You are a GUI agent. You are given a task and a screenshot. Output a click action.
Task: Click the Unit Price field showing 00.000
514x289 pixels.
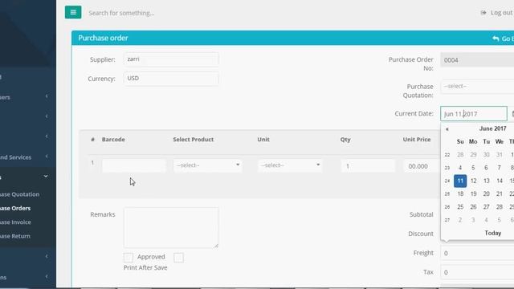coord(422,166)
